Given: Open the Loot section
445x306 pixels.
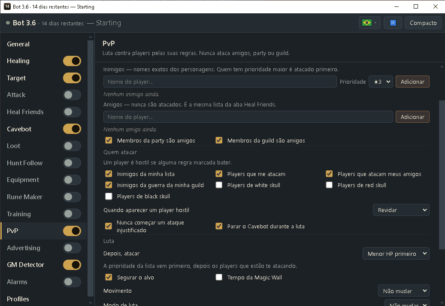Looking at the screenshot, I should click(14, 146).
